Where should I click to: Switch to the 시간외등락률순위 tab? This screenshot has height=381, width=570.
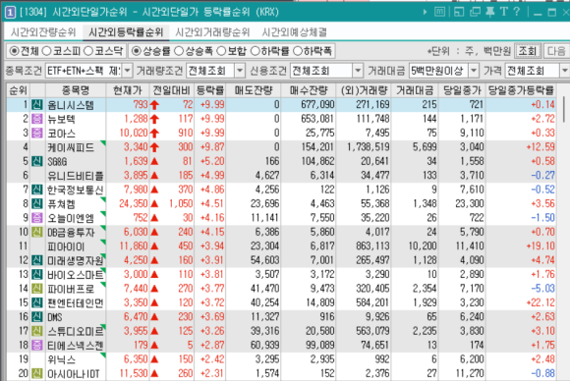point(126,32)
